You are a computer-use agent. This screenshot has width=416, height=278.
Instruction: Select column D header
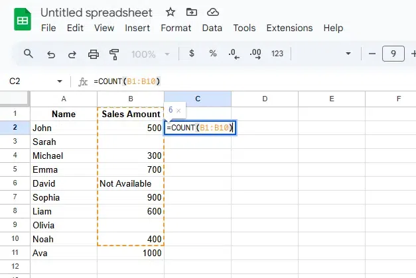(265, 99)
